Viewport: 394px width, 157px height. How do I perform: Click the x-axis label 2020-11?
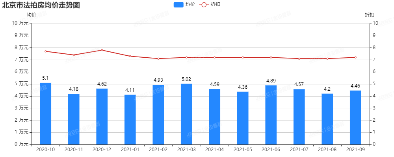(74, 150)
